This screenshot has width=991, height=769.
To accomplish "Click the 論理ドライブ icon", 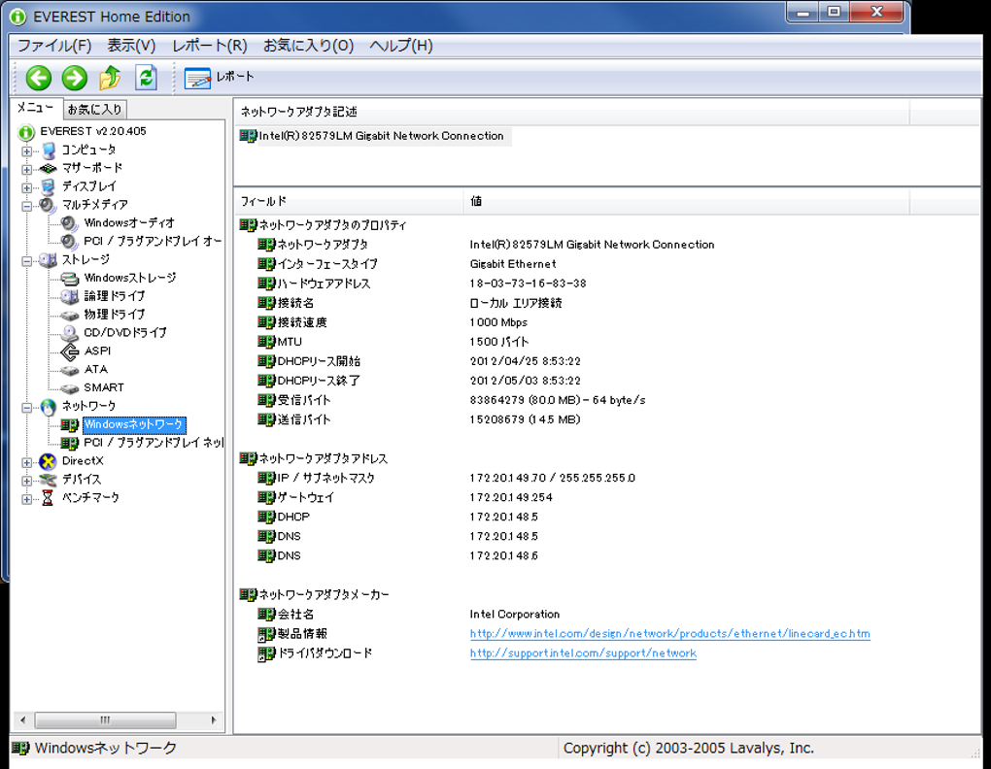I will coord(70,297).
